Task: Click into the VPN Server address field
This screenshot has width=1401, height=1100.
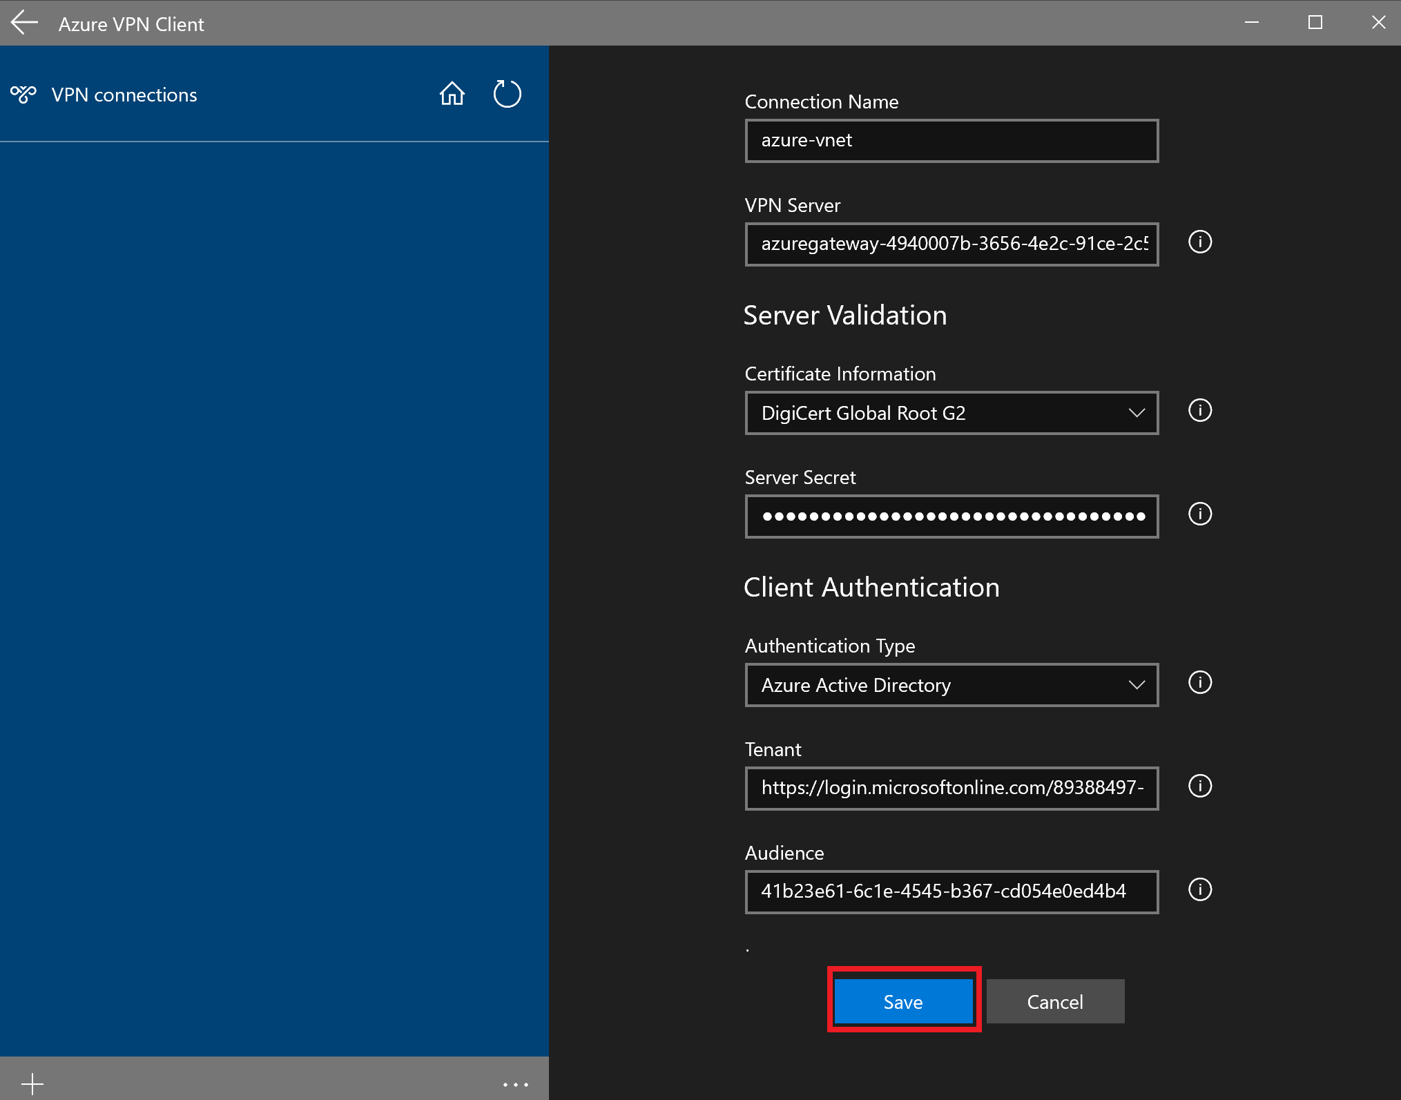Action: tap(951, 244)
